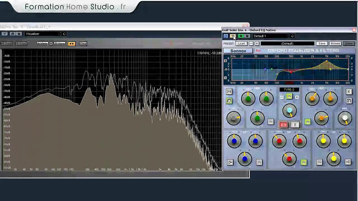Viewport: 358px width, 201px height.
Task: Enable Write automation (W) in Visualizer window
Action: coord(19,34)
